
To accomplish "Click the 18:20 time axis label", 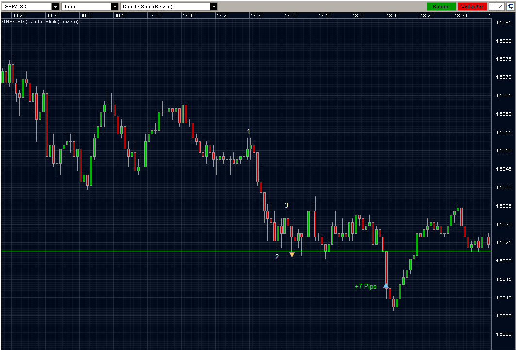I will pos(427,16).
